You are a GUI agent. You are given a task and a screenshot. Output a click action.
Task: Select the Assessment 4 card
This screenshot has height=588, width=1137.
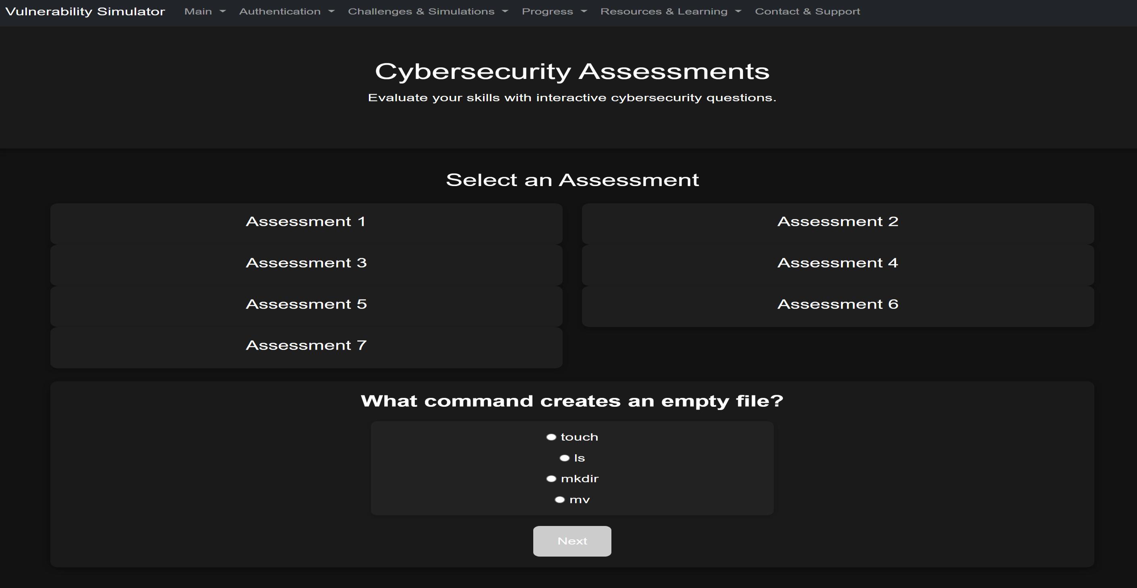pyautogui.click(x=837, y=263)
